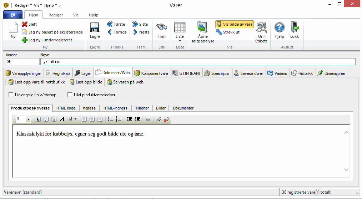Toggle the Vis bilde av vare button
362x199 pixels.
click(234, 24)
